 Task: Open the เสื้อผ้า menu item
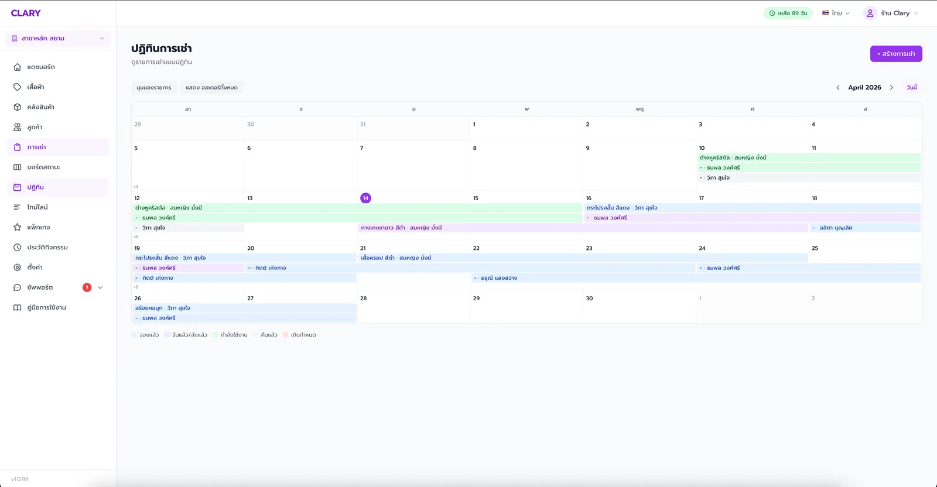pos(58,87)
